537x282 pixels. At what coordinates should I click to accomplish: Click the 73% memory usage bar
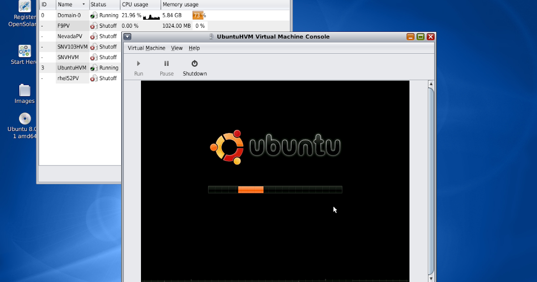pos(199,15)
